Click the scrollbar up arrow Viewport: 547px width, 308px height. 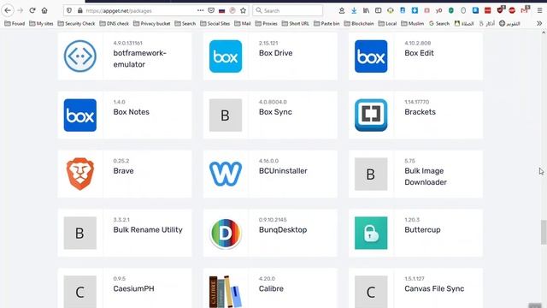point(544,33)
